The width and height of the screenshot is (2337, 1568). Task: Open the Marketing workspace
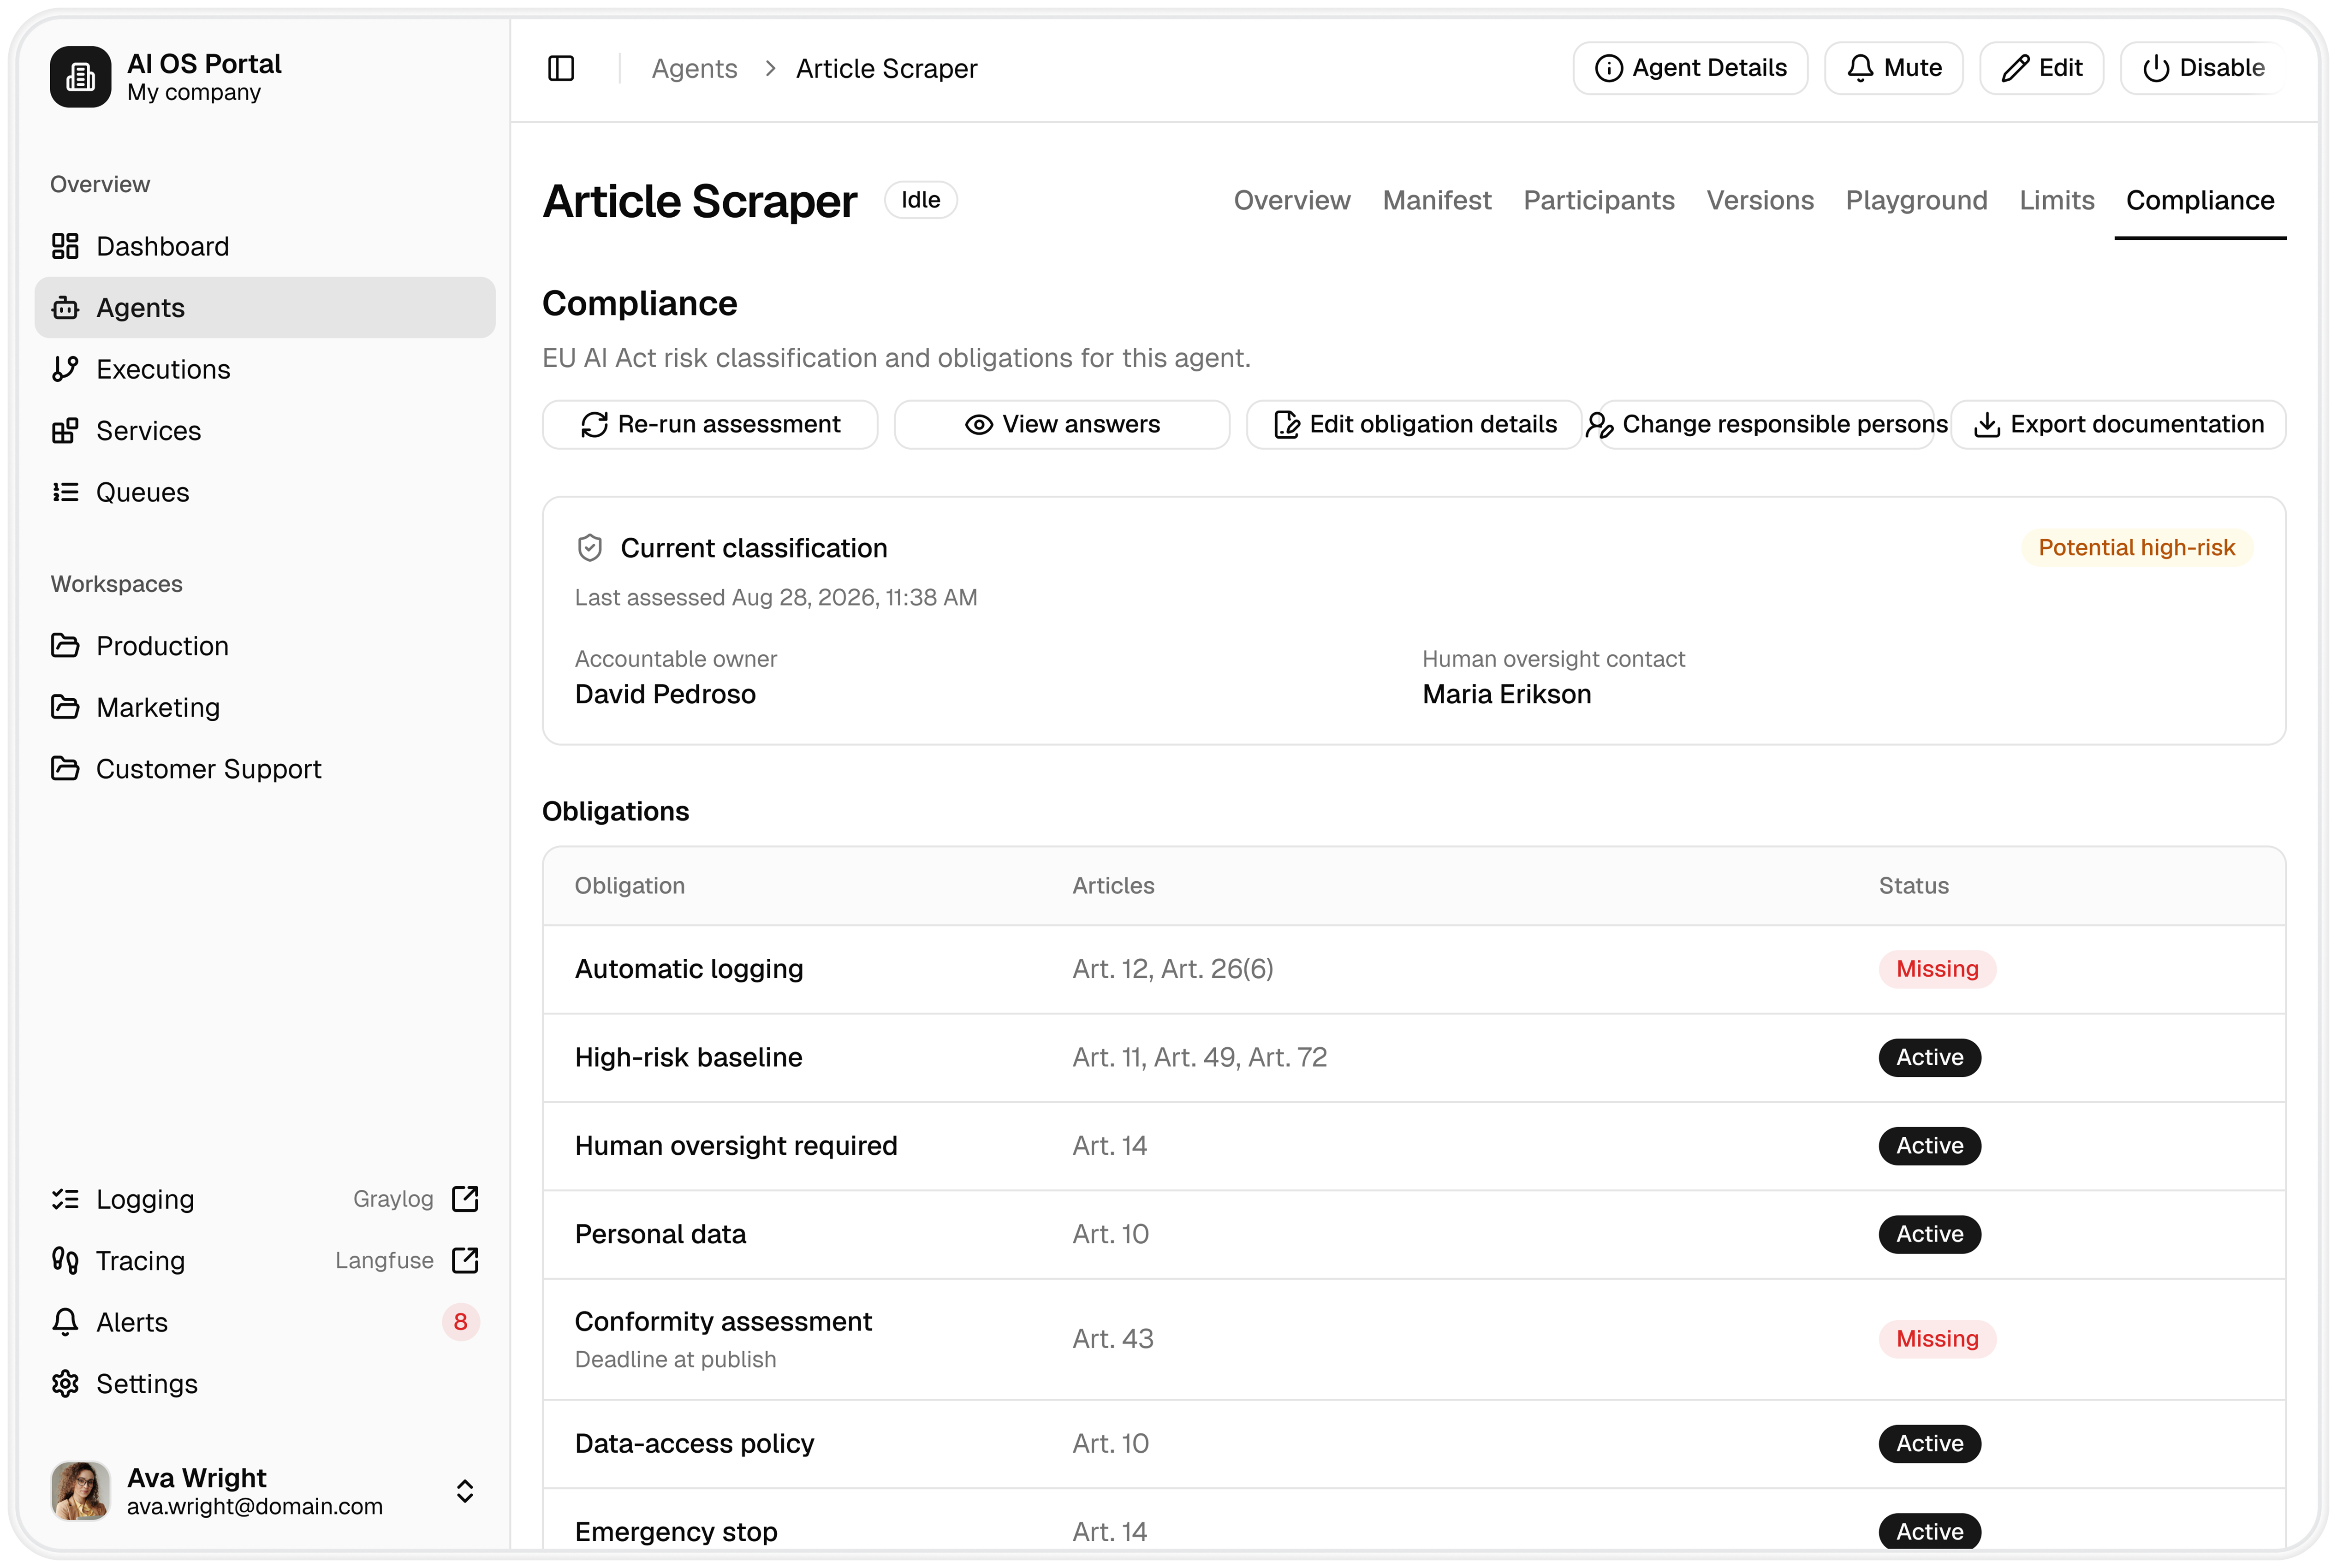(265, 707)
